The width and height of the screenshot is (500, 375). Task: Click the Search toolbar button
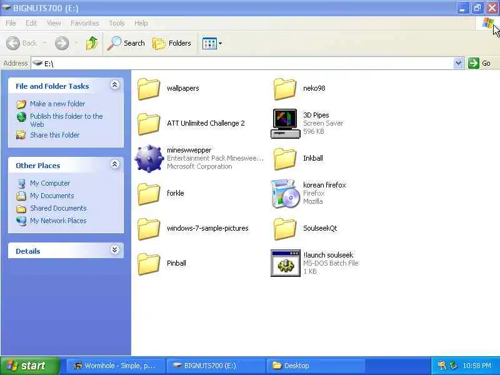click(x=126, y=43)
